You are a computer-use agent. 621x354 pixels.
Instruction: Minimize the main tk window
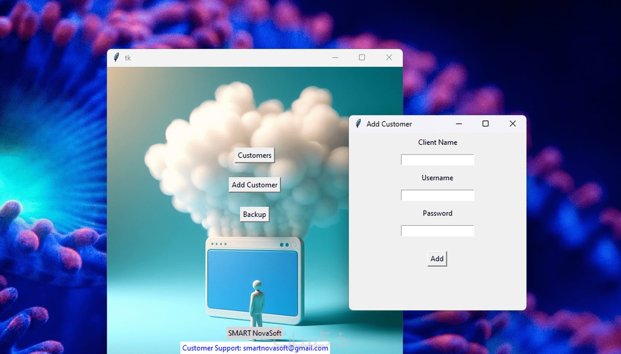coord(335,58)
